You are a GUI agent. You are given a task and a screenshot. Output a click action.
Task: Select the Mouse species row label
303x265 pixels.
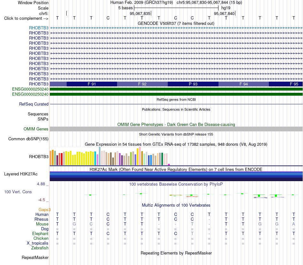42,224
